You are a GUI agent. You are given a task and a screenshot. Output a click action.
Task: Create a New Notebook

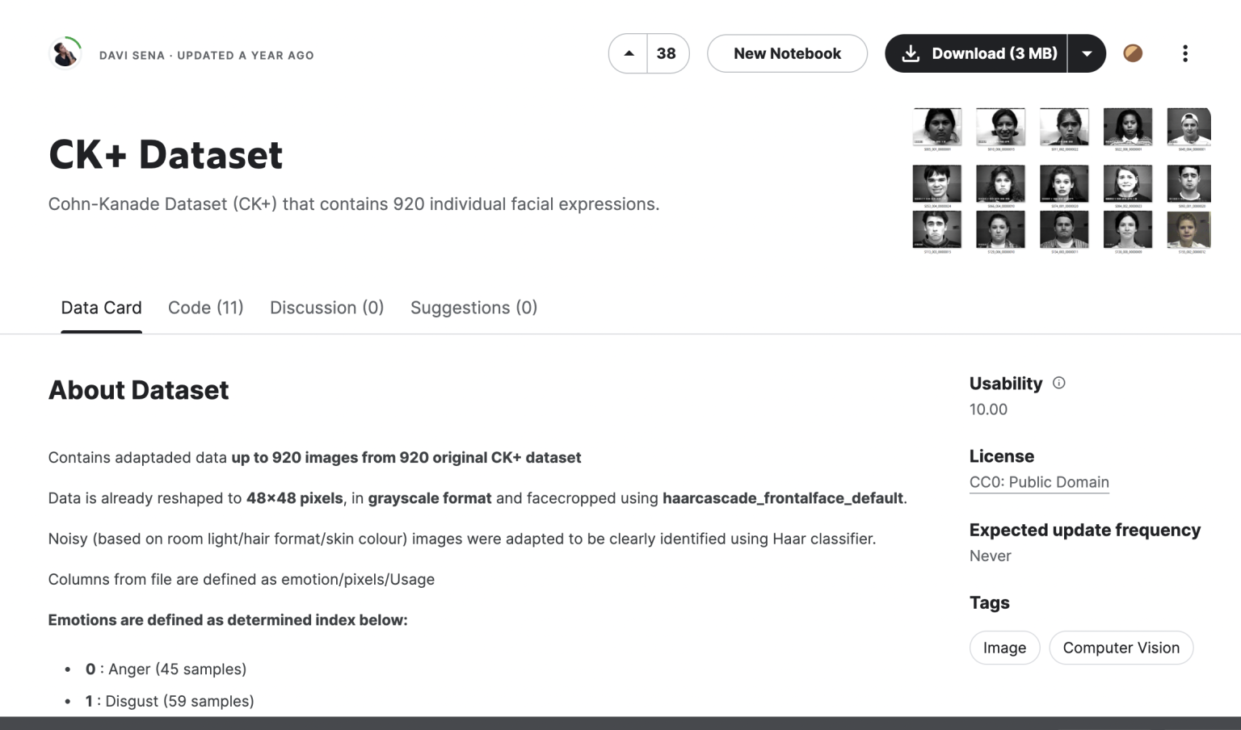point(787,54)
